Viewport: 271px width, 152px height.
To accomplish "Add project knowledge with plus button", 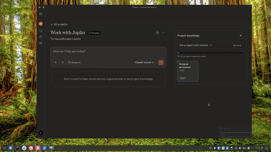I will [x=241, y=36].
